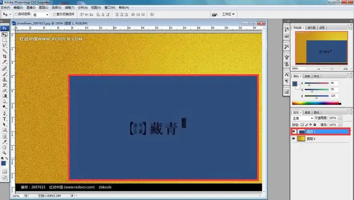Select the Zoom tool
Viewport: 354px width, 200px height.
point(4,152)
